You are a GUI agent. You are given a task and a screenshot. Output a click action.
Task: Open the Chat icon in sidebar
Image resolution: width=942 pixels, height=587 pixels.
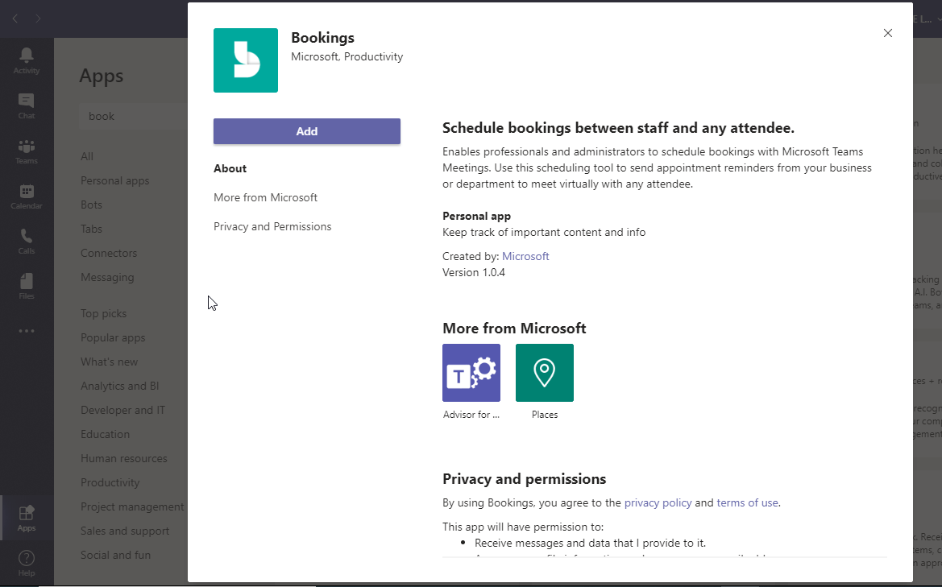[27, 105]
